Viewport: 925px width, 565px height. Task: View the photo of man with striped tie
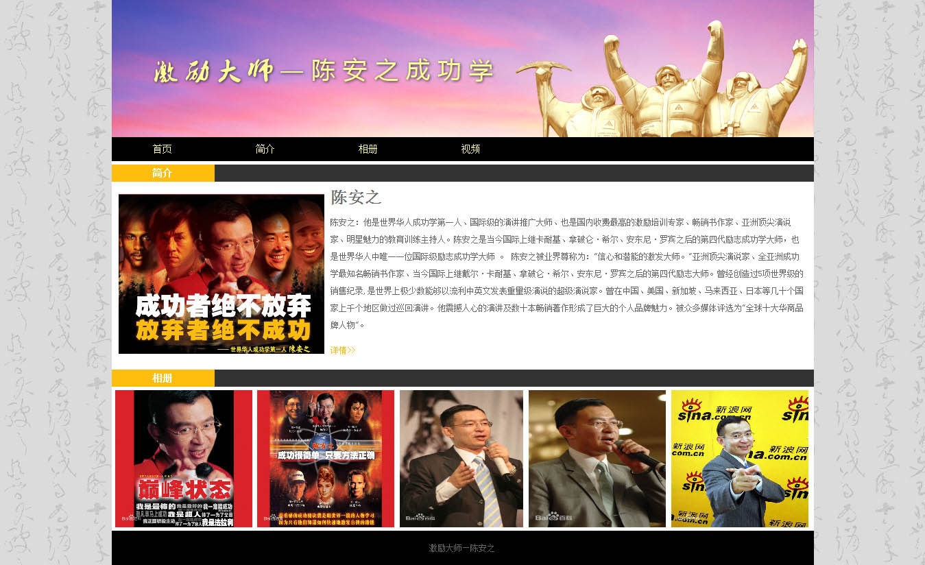pos(461,459)
